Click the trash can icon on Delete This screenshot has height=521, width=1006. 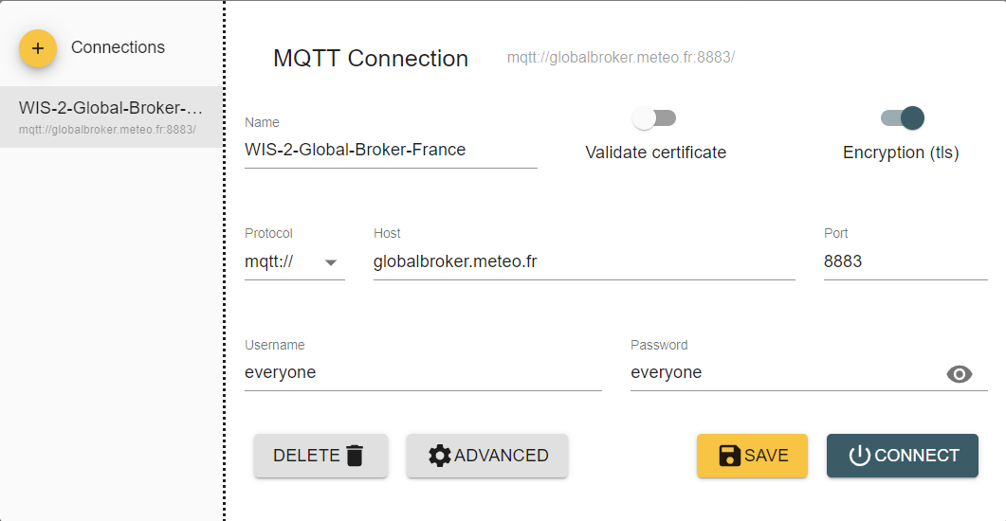(x=355, y=456)
